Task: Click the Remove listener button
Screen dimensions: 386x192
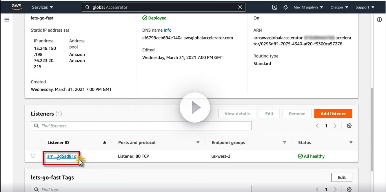Action: pyautogui.click(x=297, y=114)
